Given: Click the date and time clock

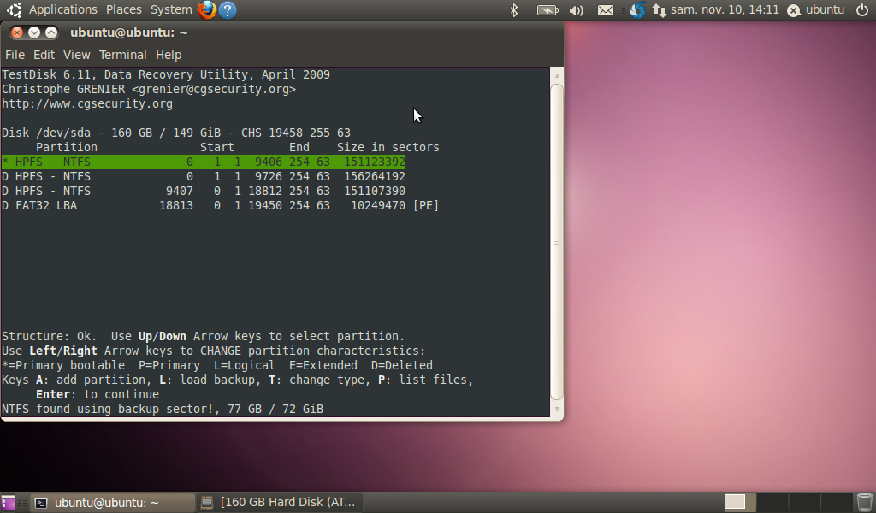Looking at the screenshot, I should 725,9.
